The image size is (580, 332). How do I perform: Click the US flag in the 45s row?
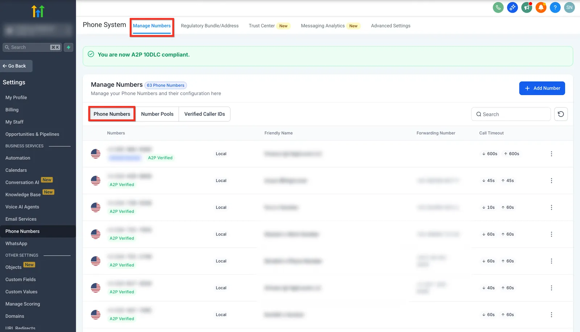click(96, 181)
